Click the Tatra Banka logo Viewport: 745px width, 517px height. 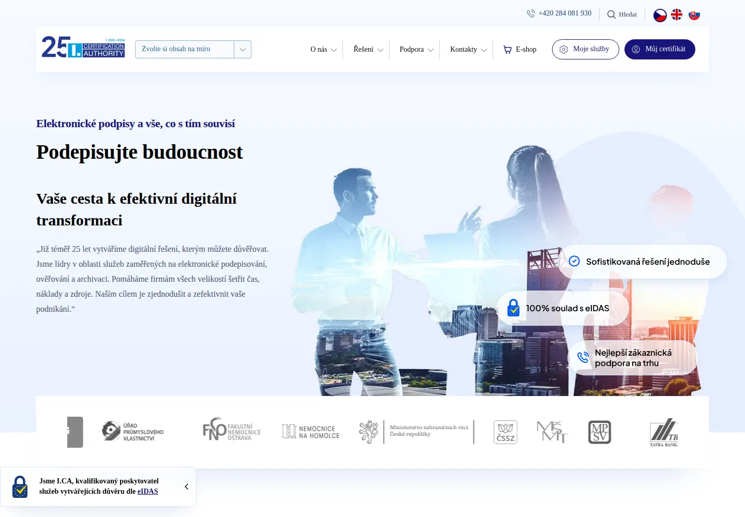[664, 432]
